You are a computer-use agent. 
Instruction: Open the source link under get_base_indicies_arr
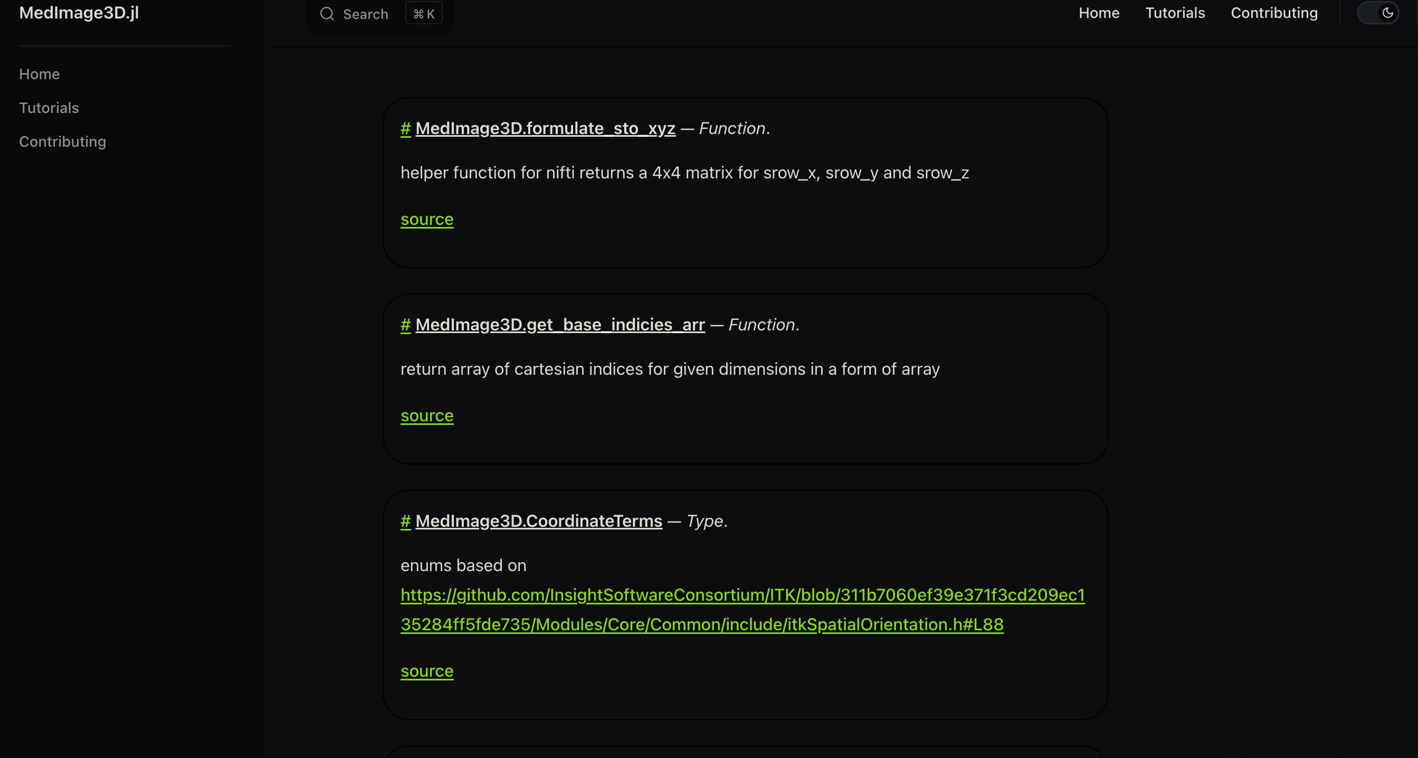click(427, 415)
